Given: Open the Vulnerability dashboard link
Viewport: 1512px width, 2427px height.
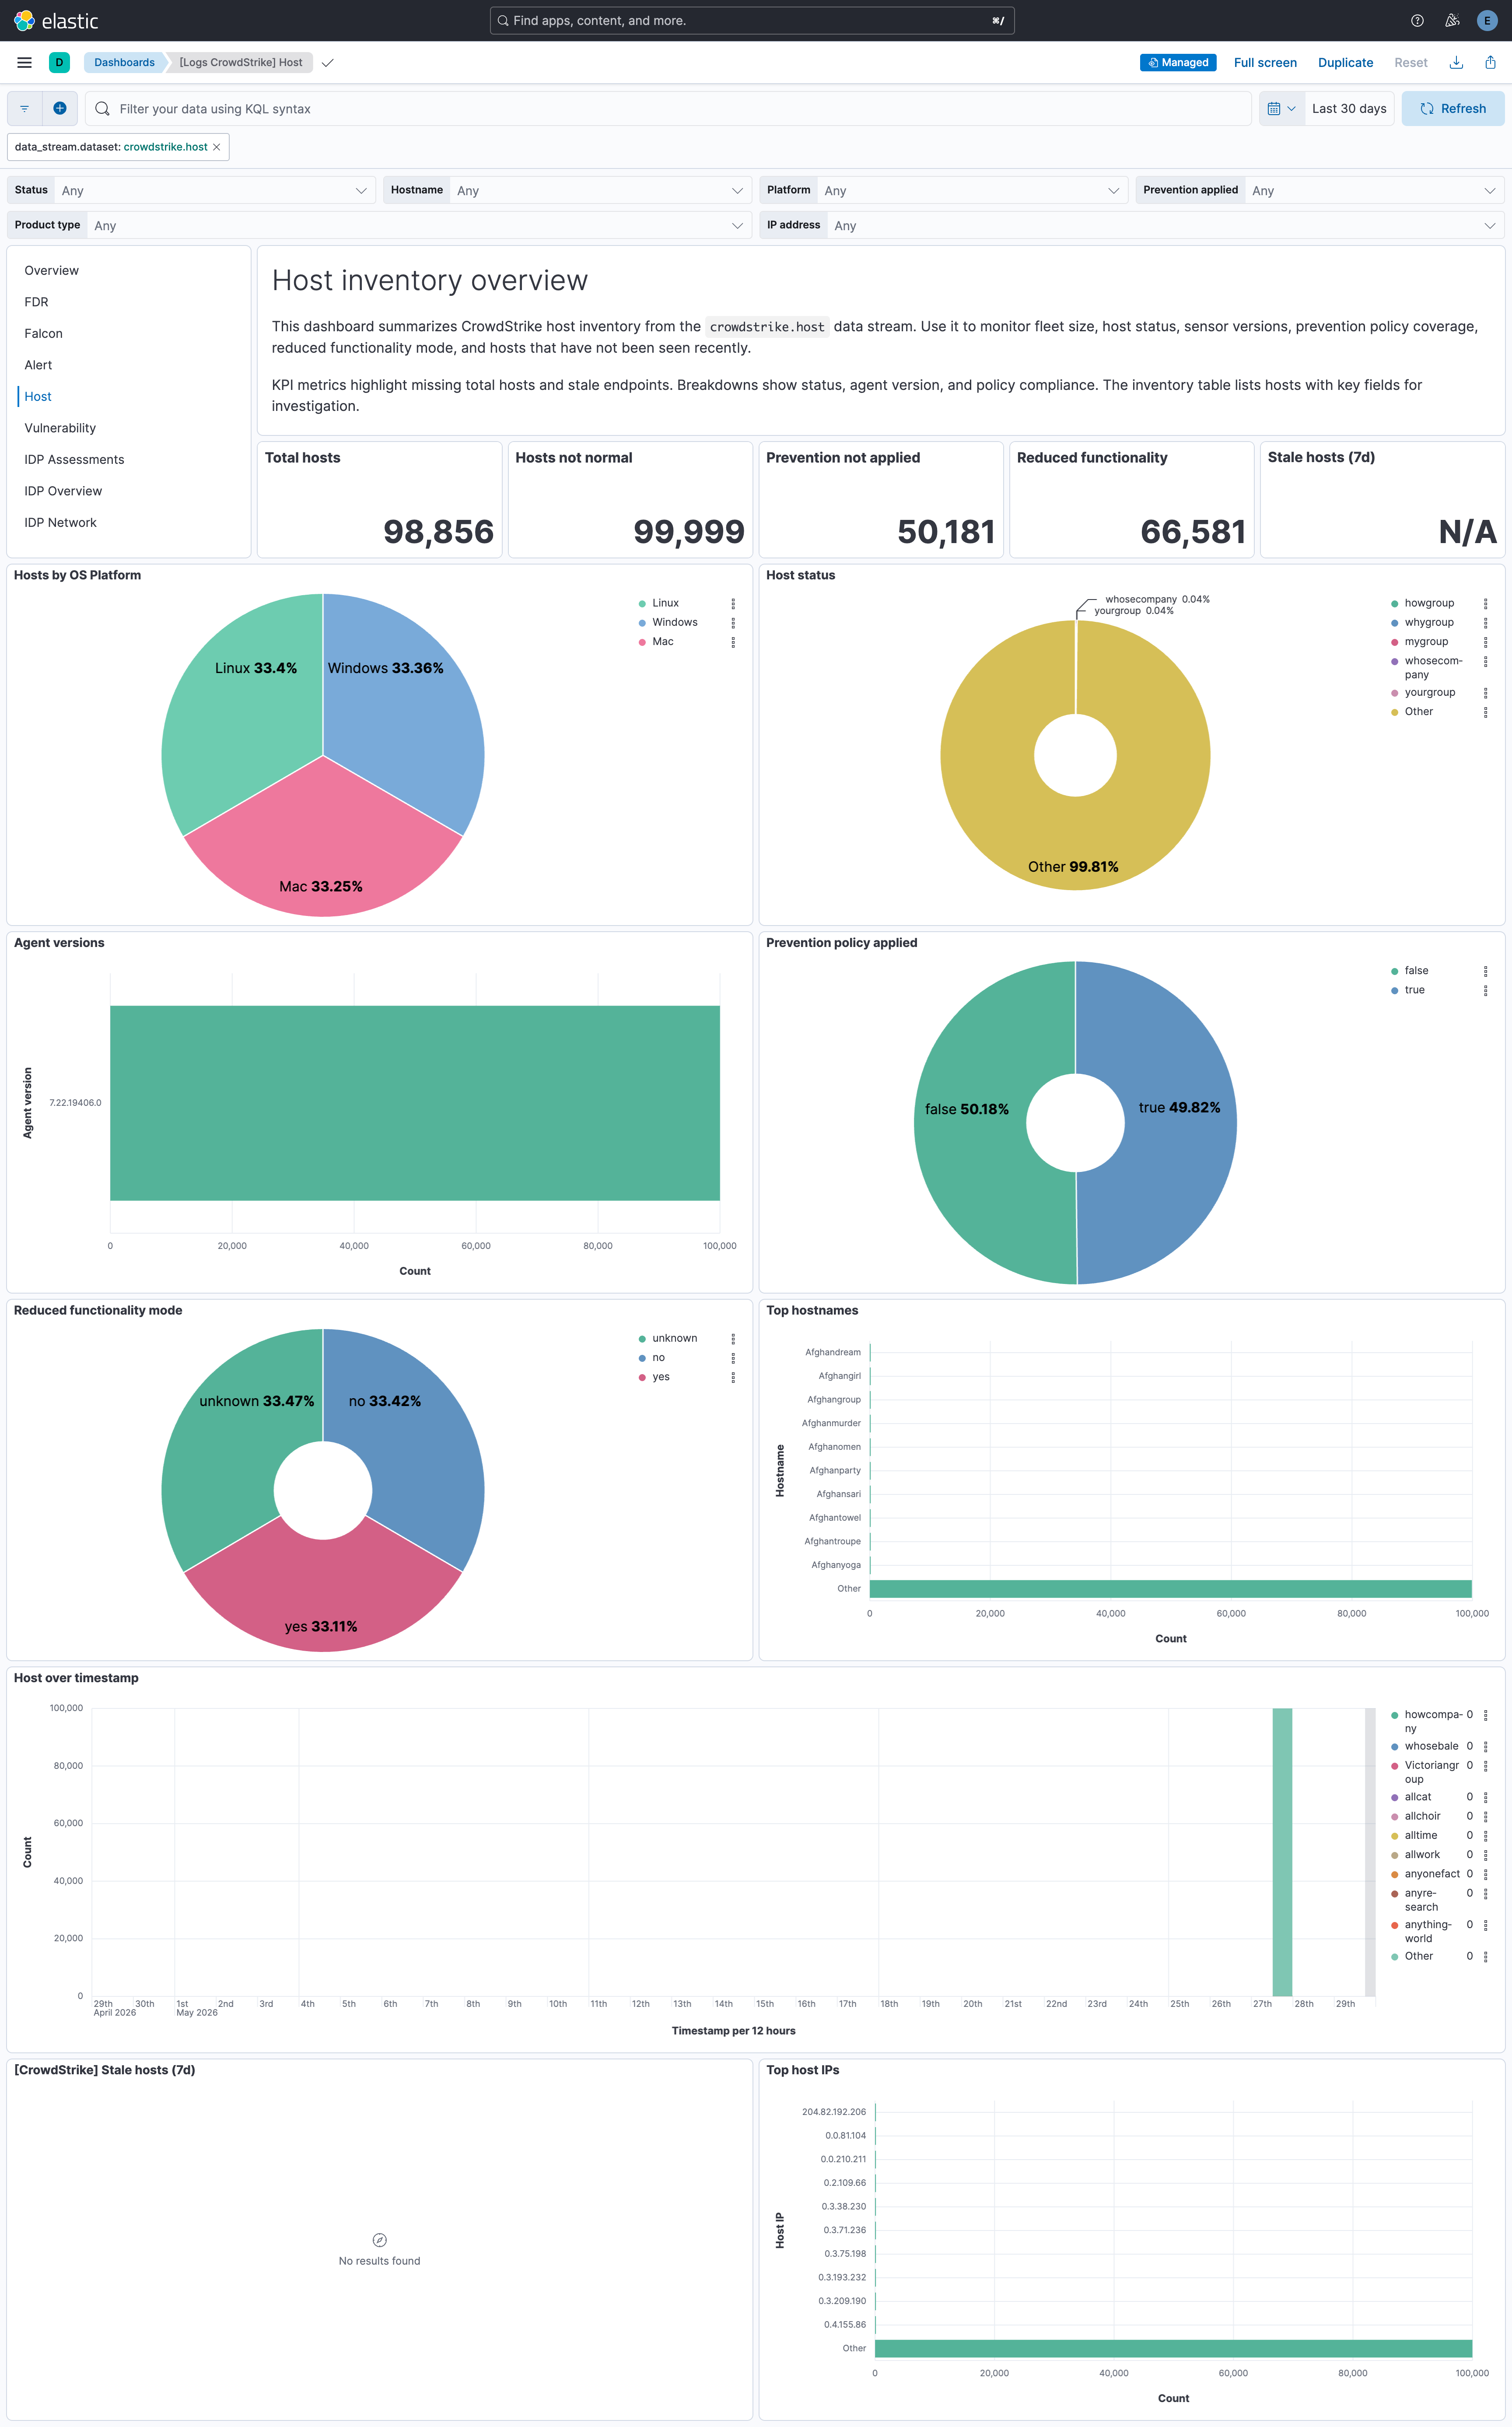Looking at the screenshot, I should tap(60, 429).
